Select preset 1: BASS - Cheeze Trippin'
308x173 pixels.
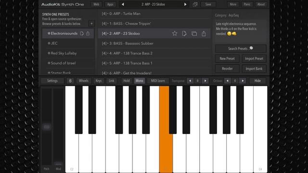point(154,24)
